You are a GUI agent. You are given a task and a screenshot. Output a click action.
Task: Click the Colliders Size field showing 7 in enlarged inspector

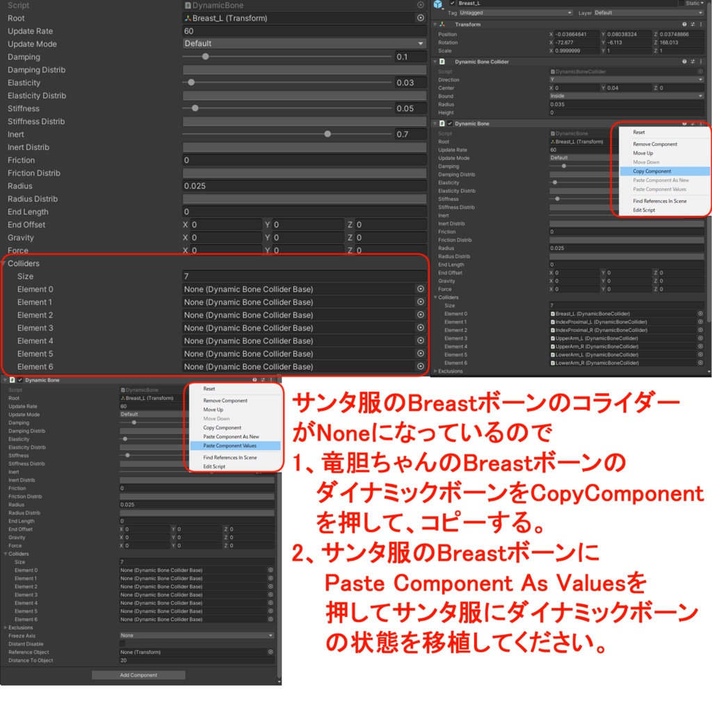click(304, 276)
